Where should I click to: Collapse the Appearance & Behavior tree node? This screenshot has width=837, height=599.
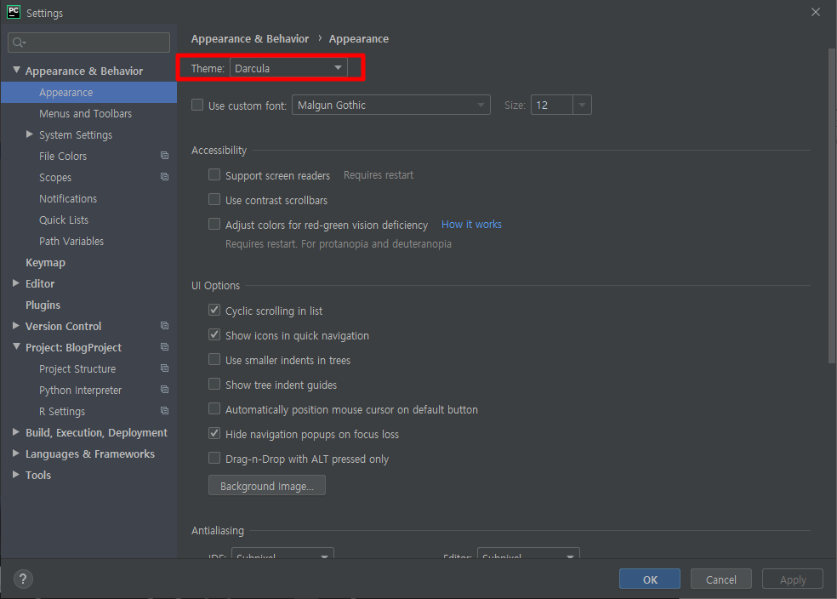pos(16,70)
